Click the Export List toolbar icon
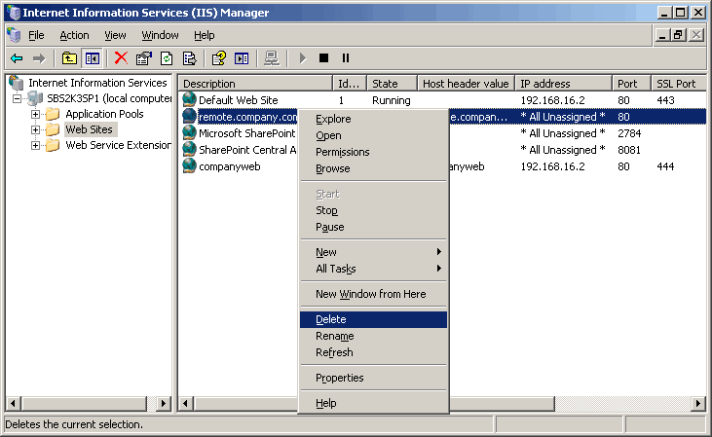This screenshot has height=437, width=712. (x=189, y=58)
